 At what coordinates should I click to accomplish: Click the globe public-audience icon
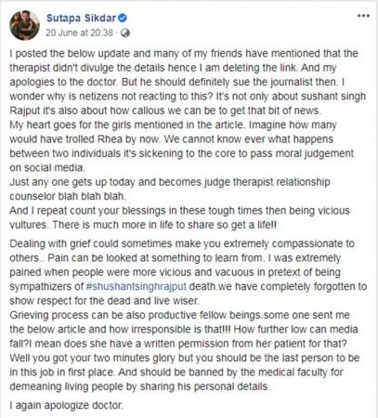tap(125, 33)
